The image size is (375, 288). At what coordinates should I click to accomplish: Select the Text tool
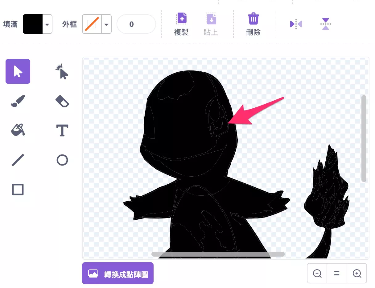(x=62, y=130)
